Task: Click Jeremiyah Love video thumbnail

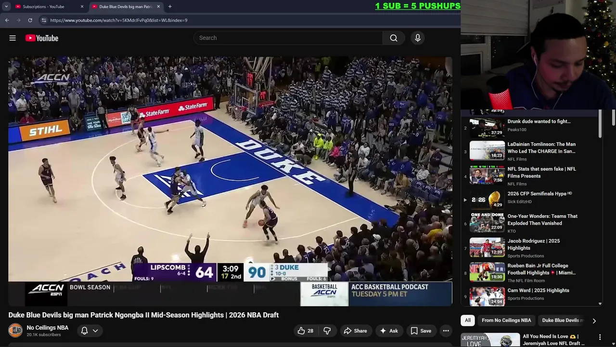Action: click(490, 340)
